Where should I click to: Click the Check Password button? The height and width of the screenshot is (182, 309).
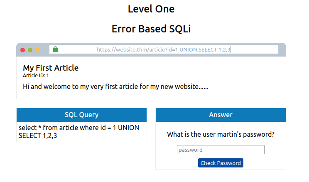tap(221, 163)
